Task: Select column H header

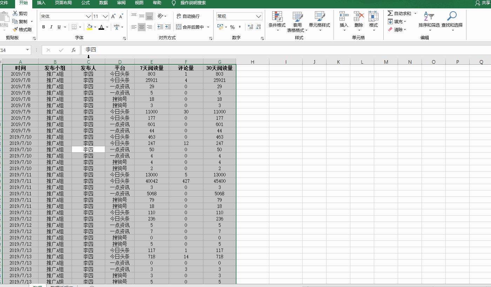Action: tap(253, 62)
